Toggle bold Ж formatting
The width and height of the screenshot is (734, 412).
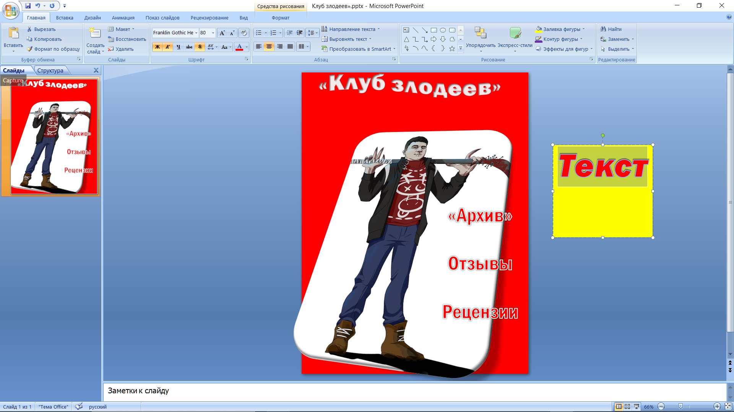157,47
